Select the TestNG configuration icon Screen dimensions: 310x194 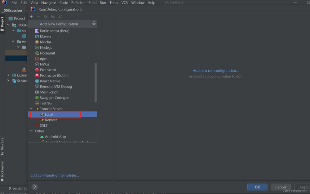click(x=37, y=103)
